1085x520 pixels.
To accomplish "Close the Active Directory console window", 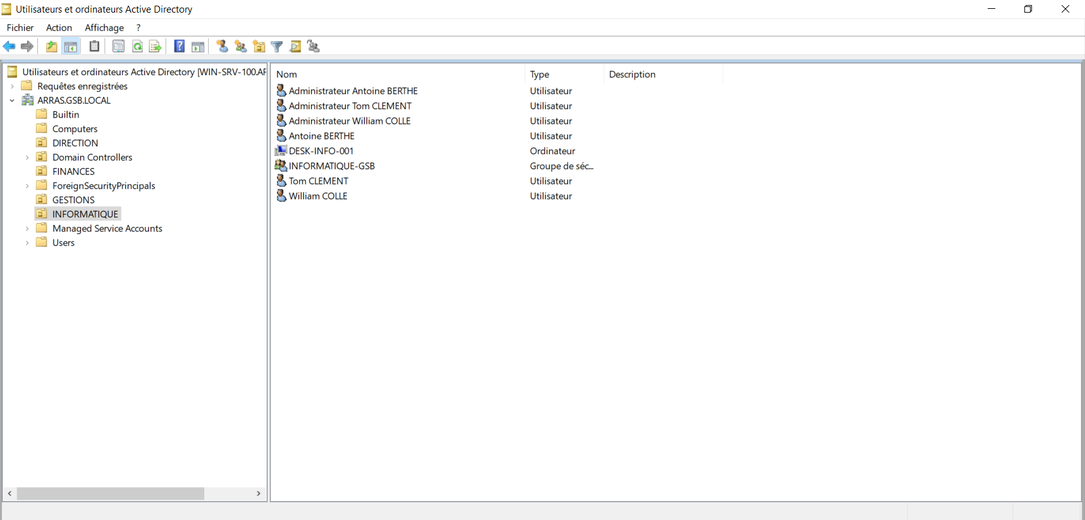I will (x=1065, y=9).
